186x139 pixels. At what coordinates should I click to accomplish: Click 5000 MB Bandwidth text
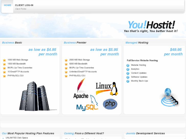click(x=78, y=64)
